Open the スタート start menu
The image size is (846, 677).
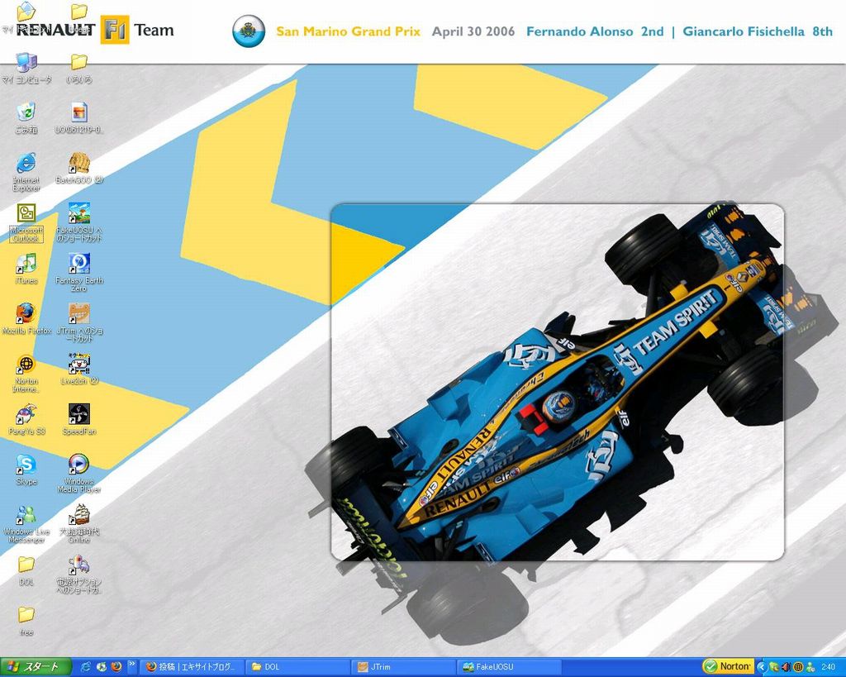click(36, 667)
